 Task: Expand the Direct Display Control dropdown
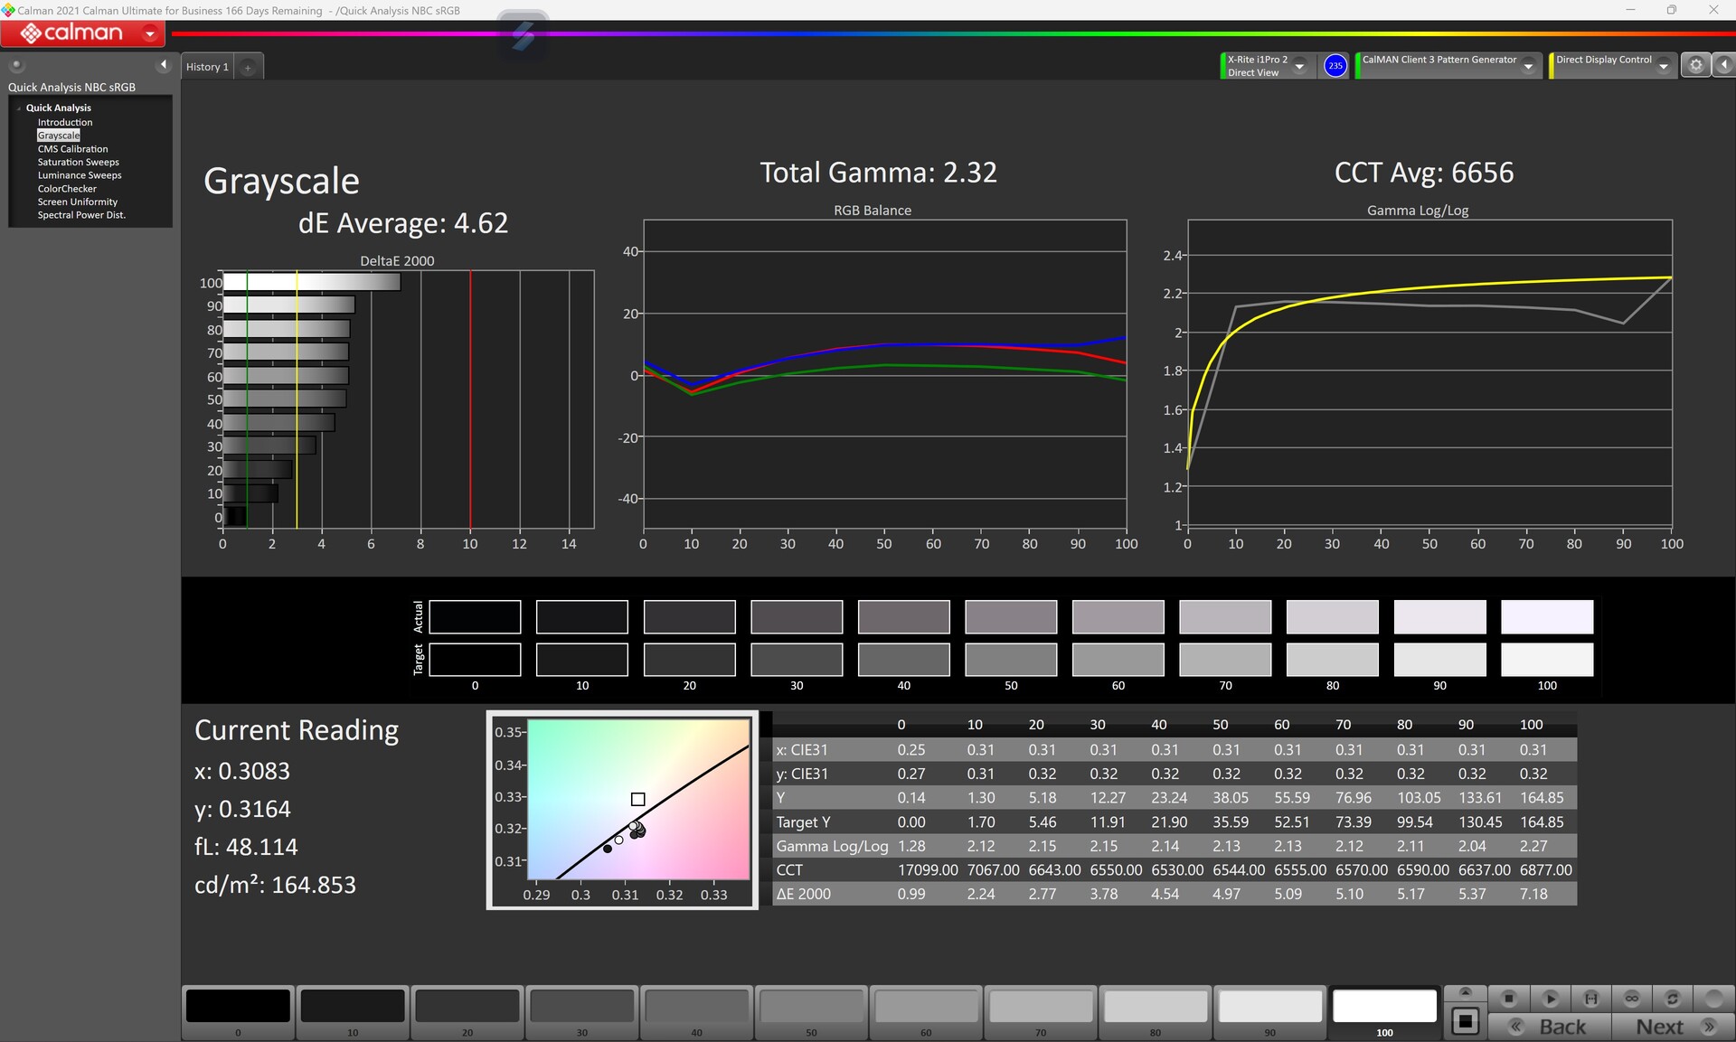click(1663, 66)
